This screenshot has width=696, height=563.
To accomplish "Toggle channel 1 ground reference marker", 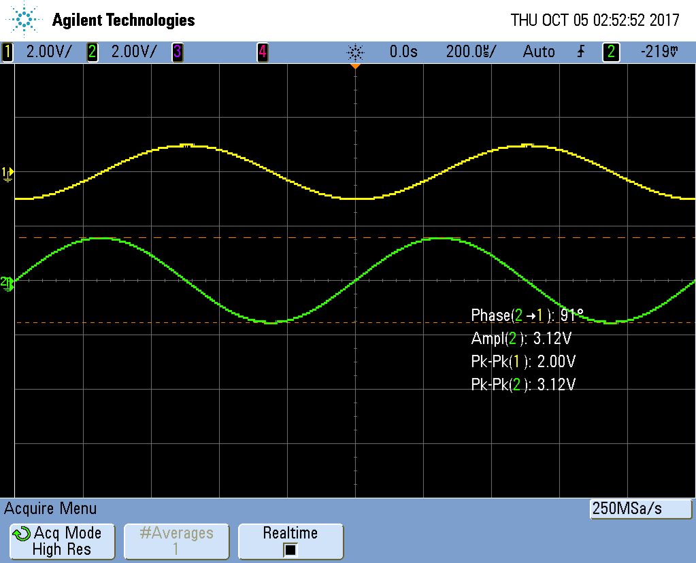I will tap(7, 173).
